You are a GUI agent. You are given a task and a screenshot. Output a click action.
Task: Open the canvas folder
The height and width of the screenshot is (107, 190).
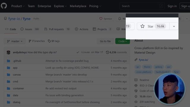coord(17,75)
